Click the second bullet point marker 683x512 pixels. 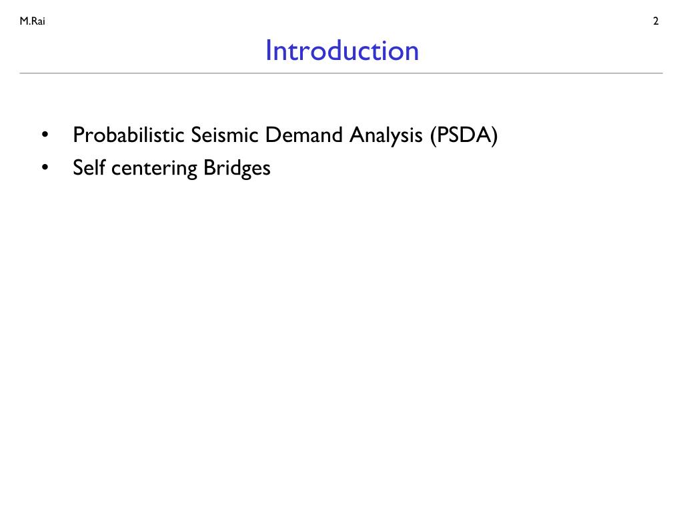(45, 167)
